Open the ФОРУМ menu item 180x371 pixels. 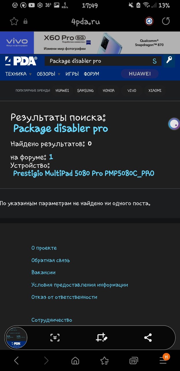(91, 74)
